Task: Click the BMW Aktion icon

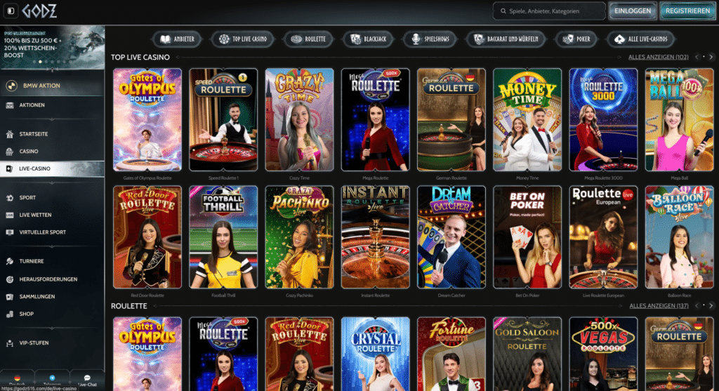Action: click(11, 86)
